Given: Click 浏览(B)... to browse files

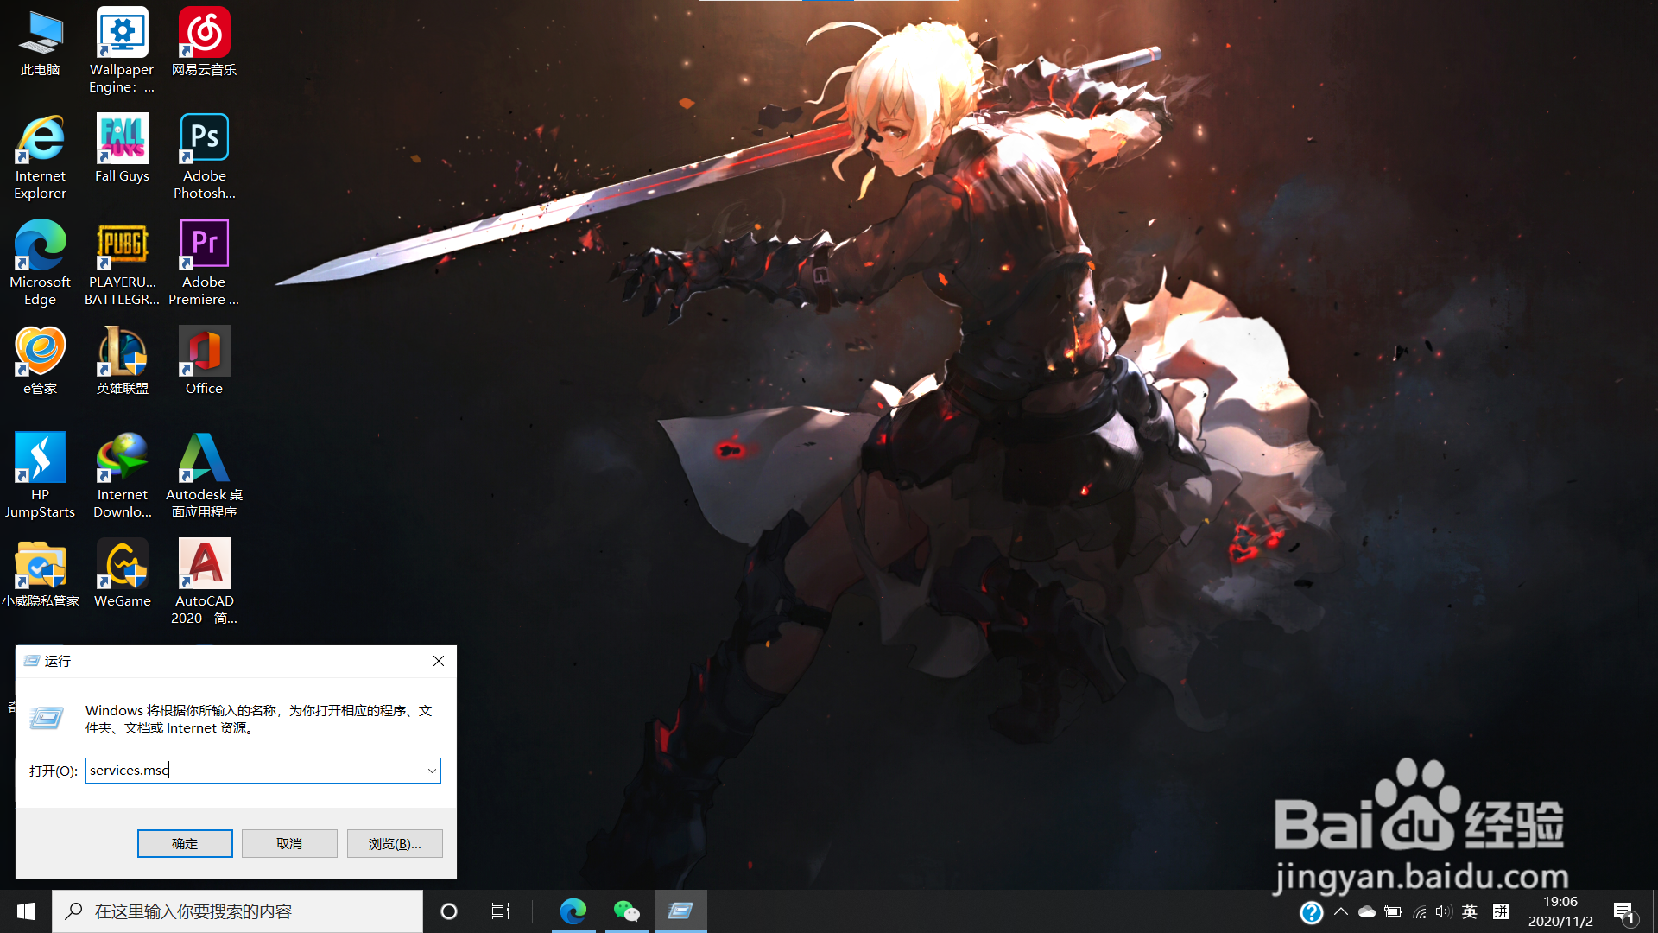Looking at the screenshot, I should [395, 843].
